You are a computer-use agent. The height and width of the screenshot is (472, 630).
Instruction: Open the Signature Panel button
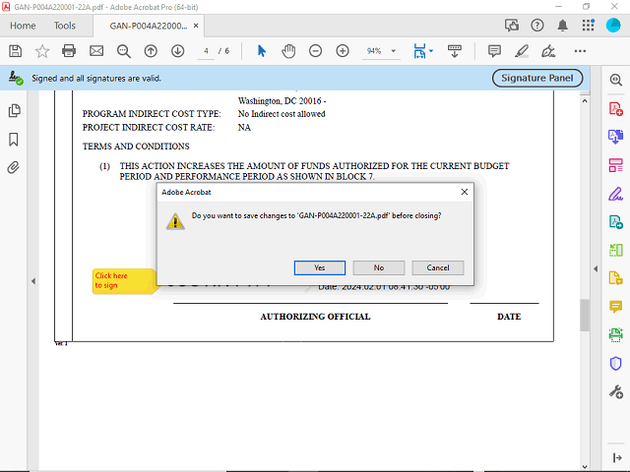pos(537,78)
